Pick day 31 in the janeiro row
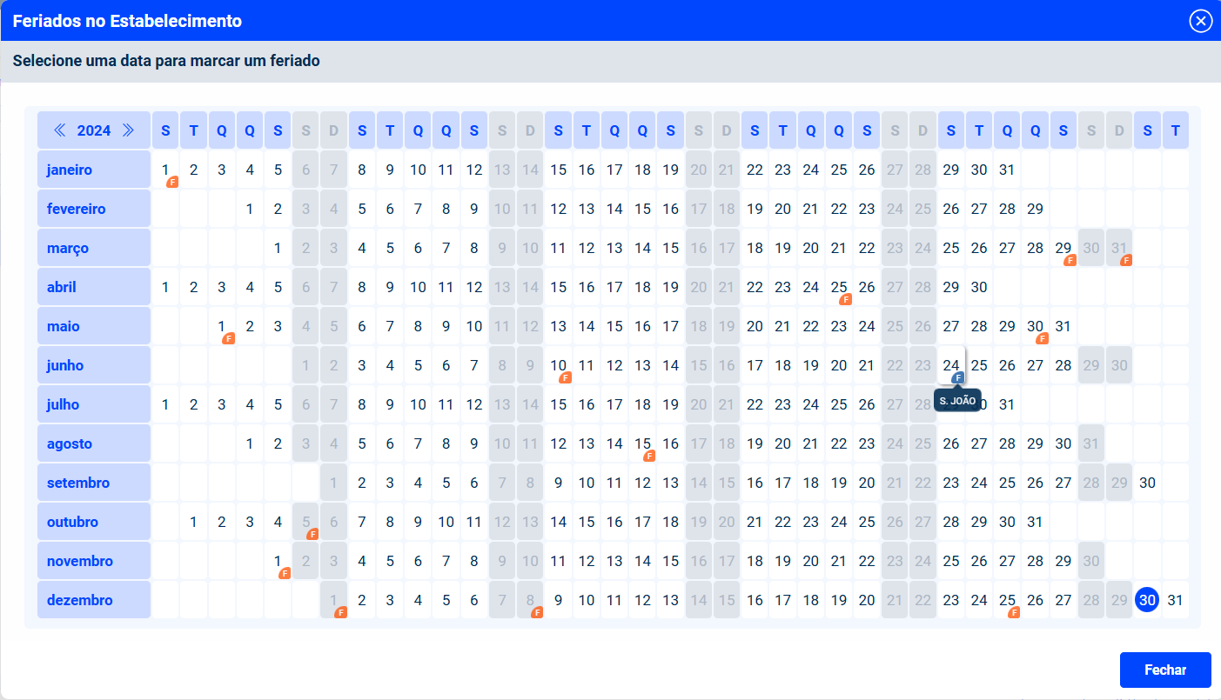The height and width of the screenshot is (700, 1221). [x=1007, y=170]
